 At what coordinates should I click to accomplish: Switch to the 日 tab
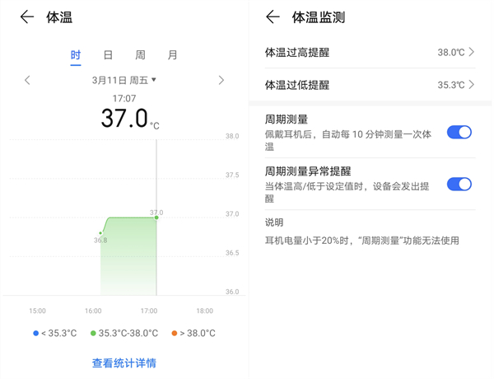click(108, 55)
